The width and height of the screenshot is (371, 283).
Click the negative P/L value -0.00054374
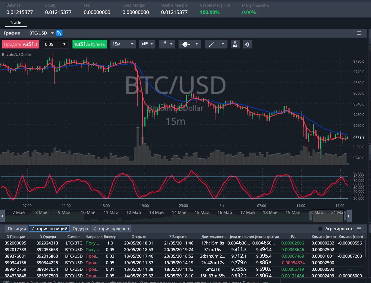click(x=293, y=263)
